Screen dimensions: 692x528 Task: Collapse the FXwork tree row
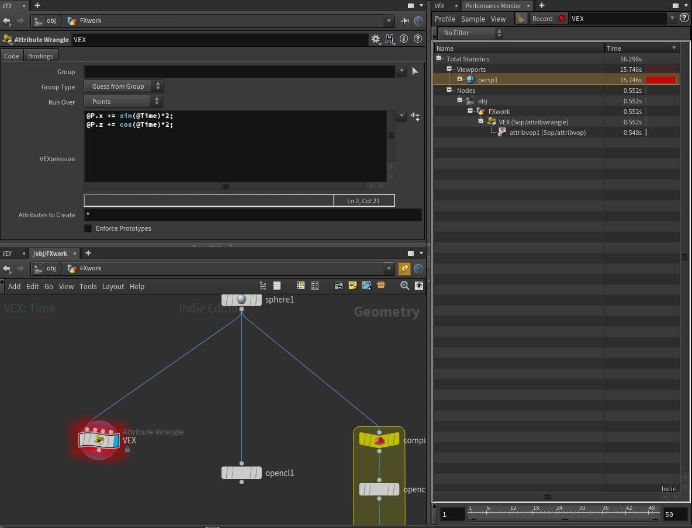click(x=470, y=111)
